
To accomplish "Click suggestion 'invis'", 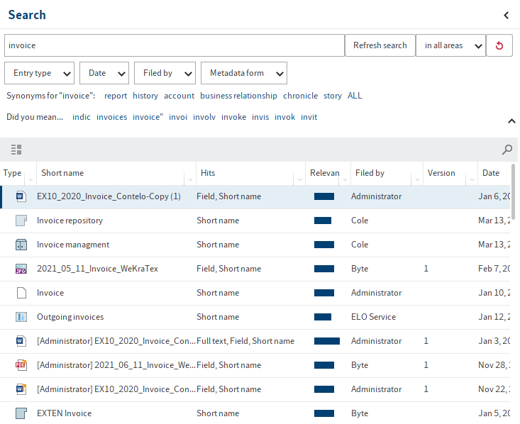I will coord(260,117).
